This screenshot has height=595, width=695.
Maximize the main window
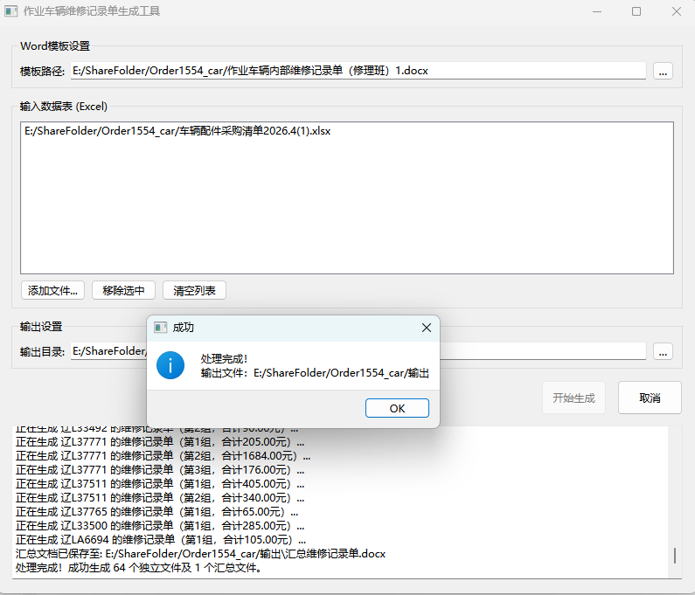(636, 11)
